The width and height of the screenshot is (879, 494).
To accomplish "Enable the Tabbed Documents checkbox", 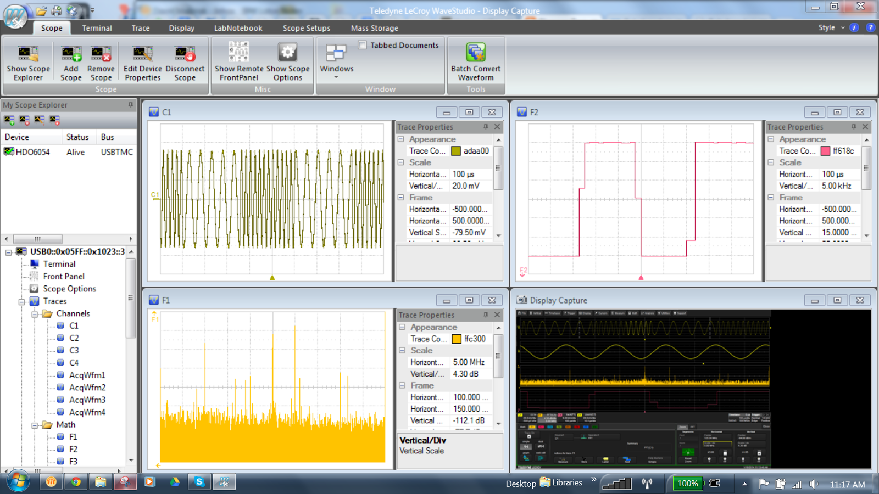I will 362,45.
